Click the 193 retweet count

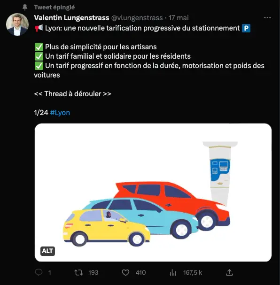93,273
